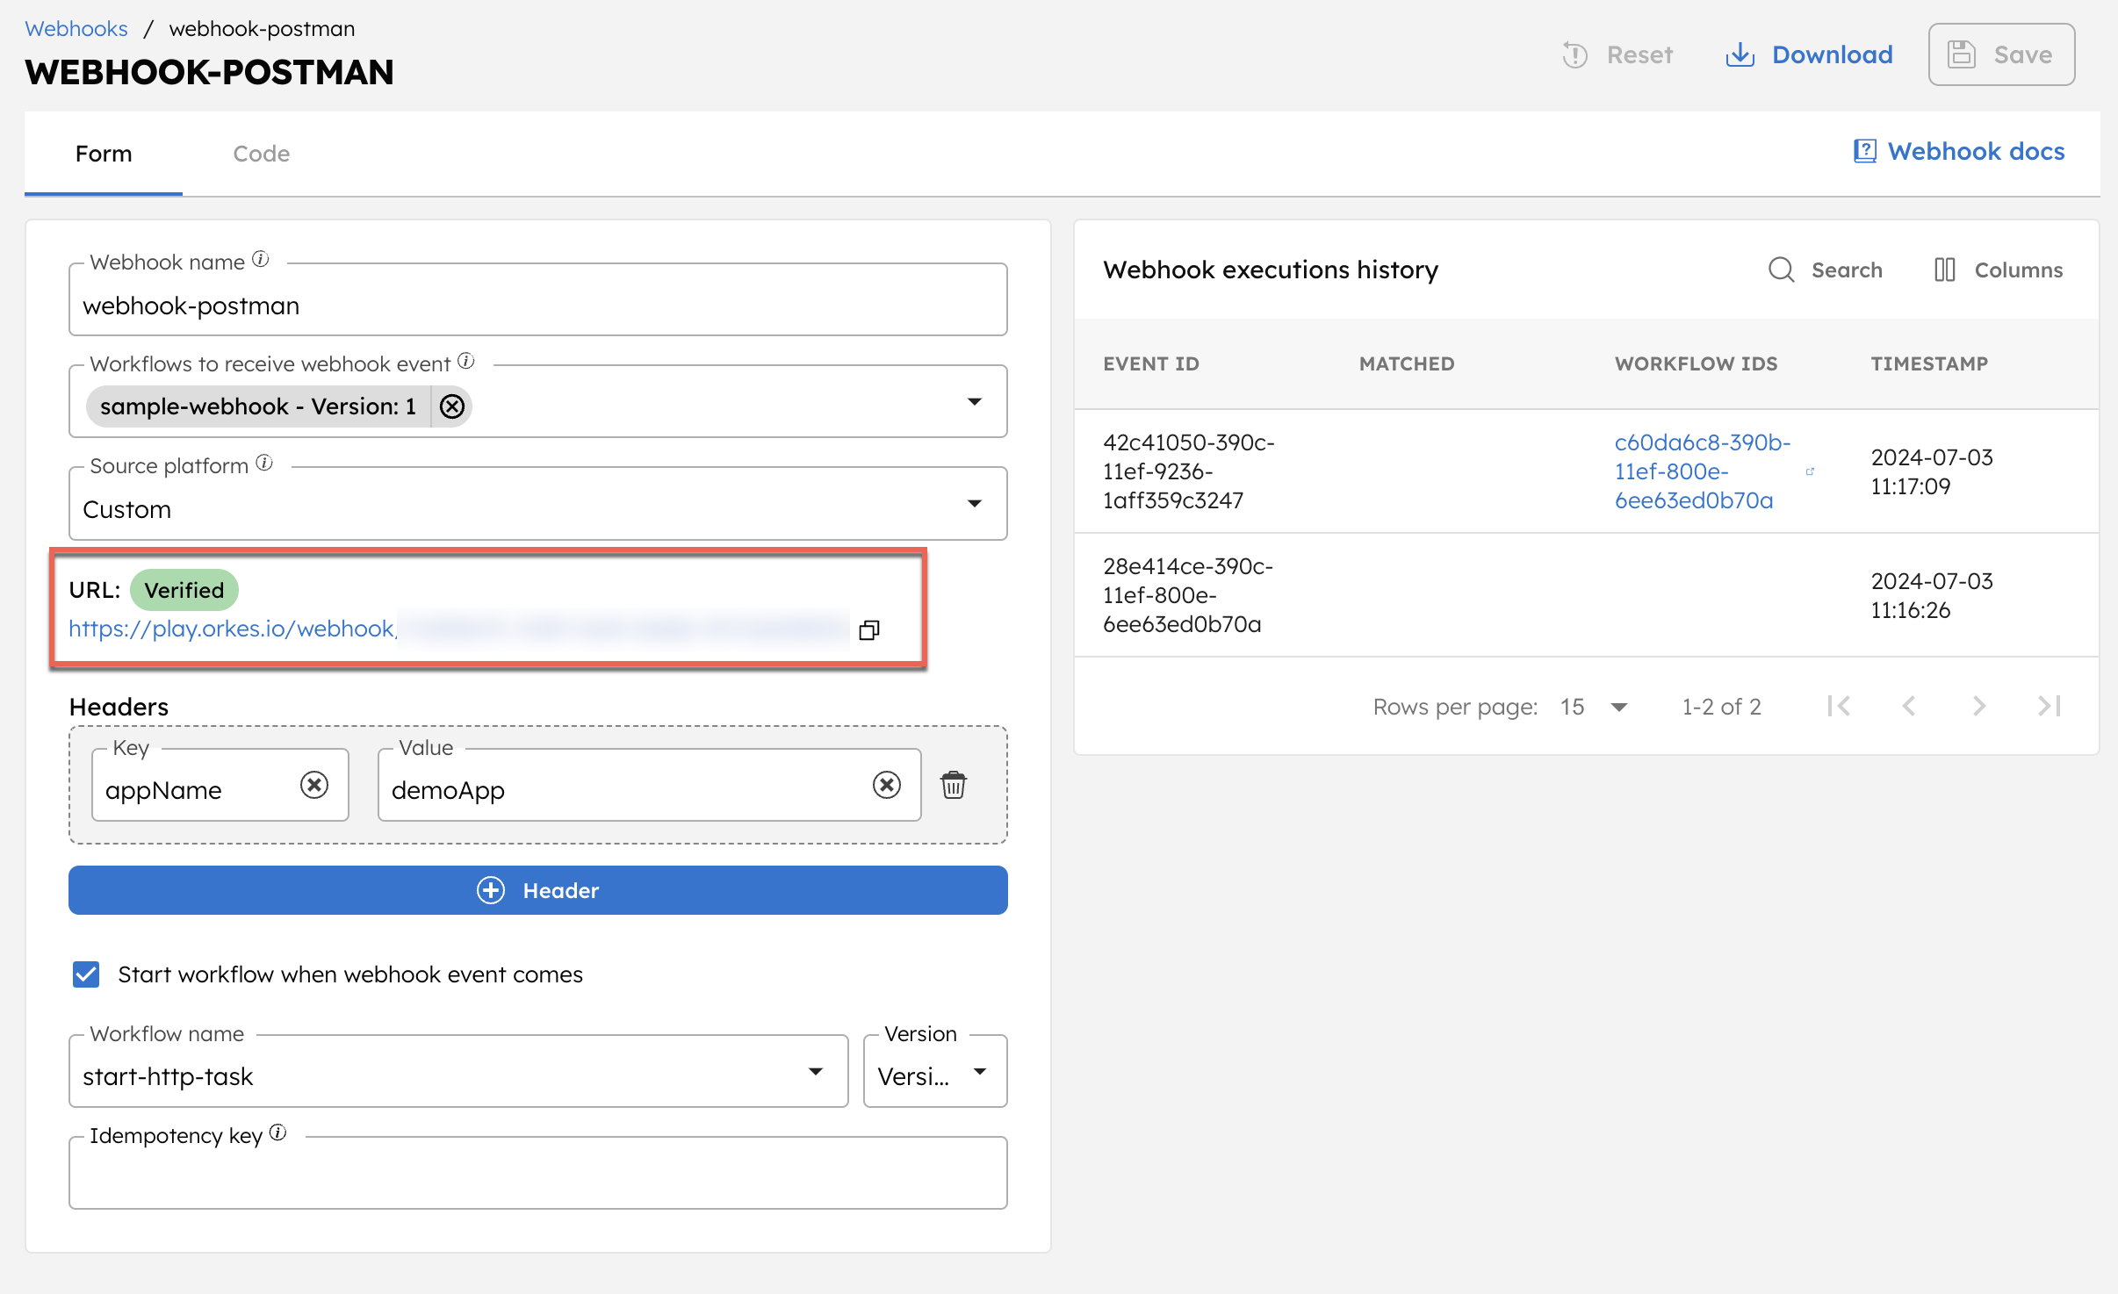Click the info icon beside Idempotency key
This screenshot has height=1294, width=2118.
(278, 1133)
